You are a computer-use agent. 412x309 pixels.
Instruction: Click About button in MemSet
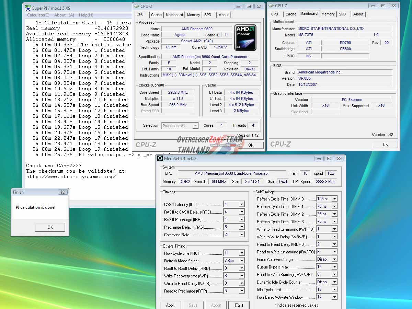pyautogui.click(x=216, y=305)
